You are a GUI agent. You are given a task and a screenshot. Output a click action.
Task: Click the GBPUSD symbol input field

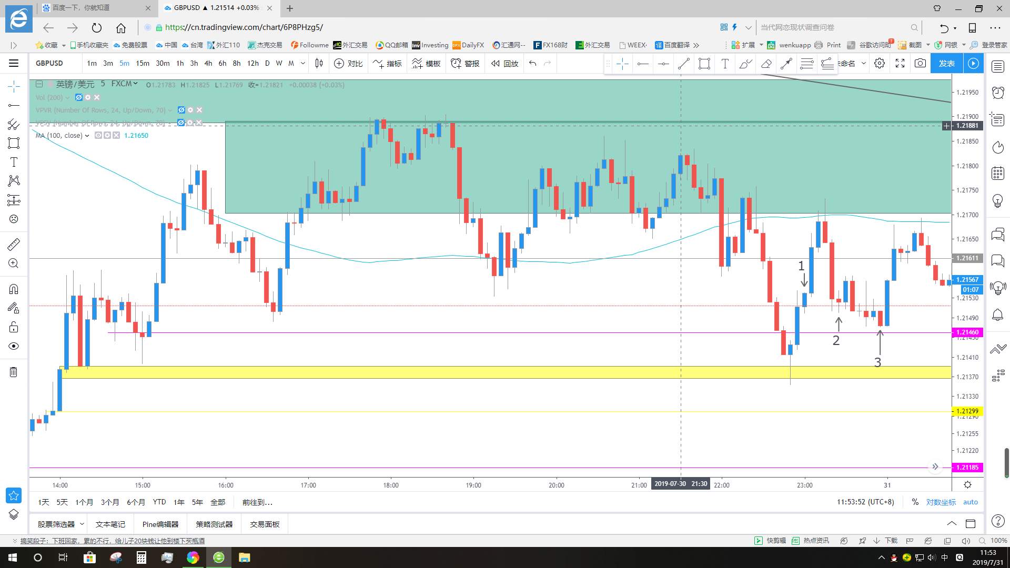pos(49,63)
